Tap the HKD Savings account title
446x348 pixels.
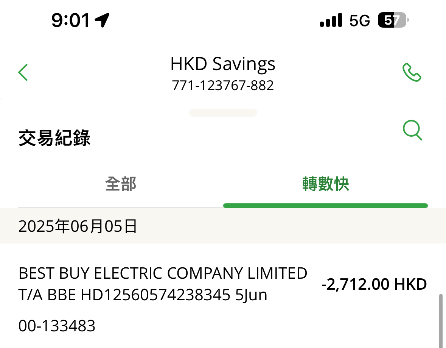[223, 64]
